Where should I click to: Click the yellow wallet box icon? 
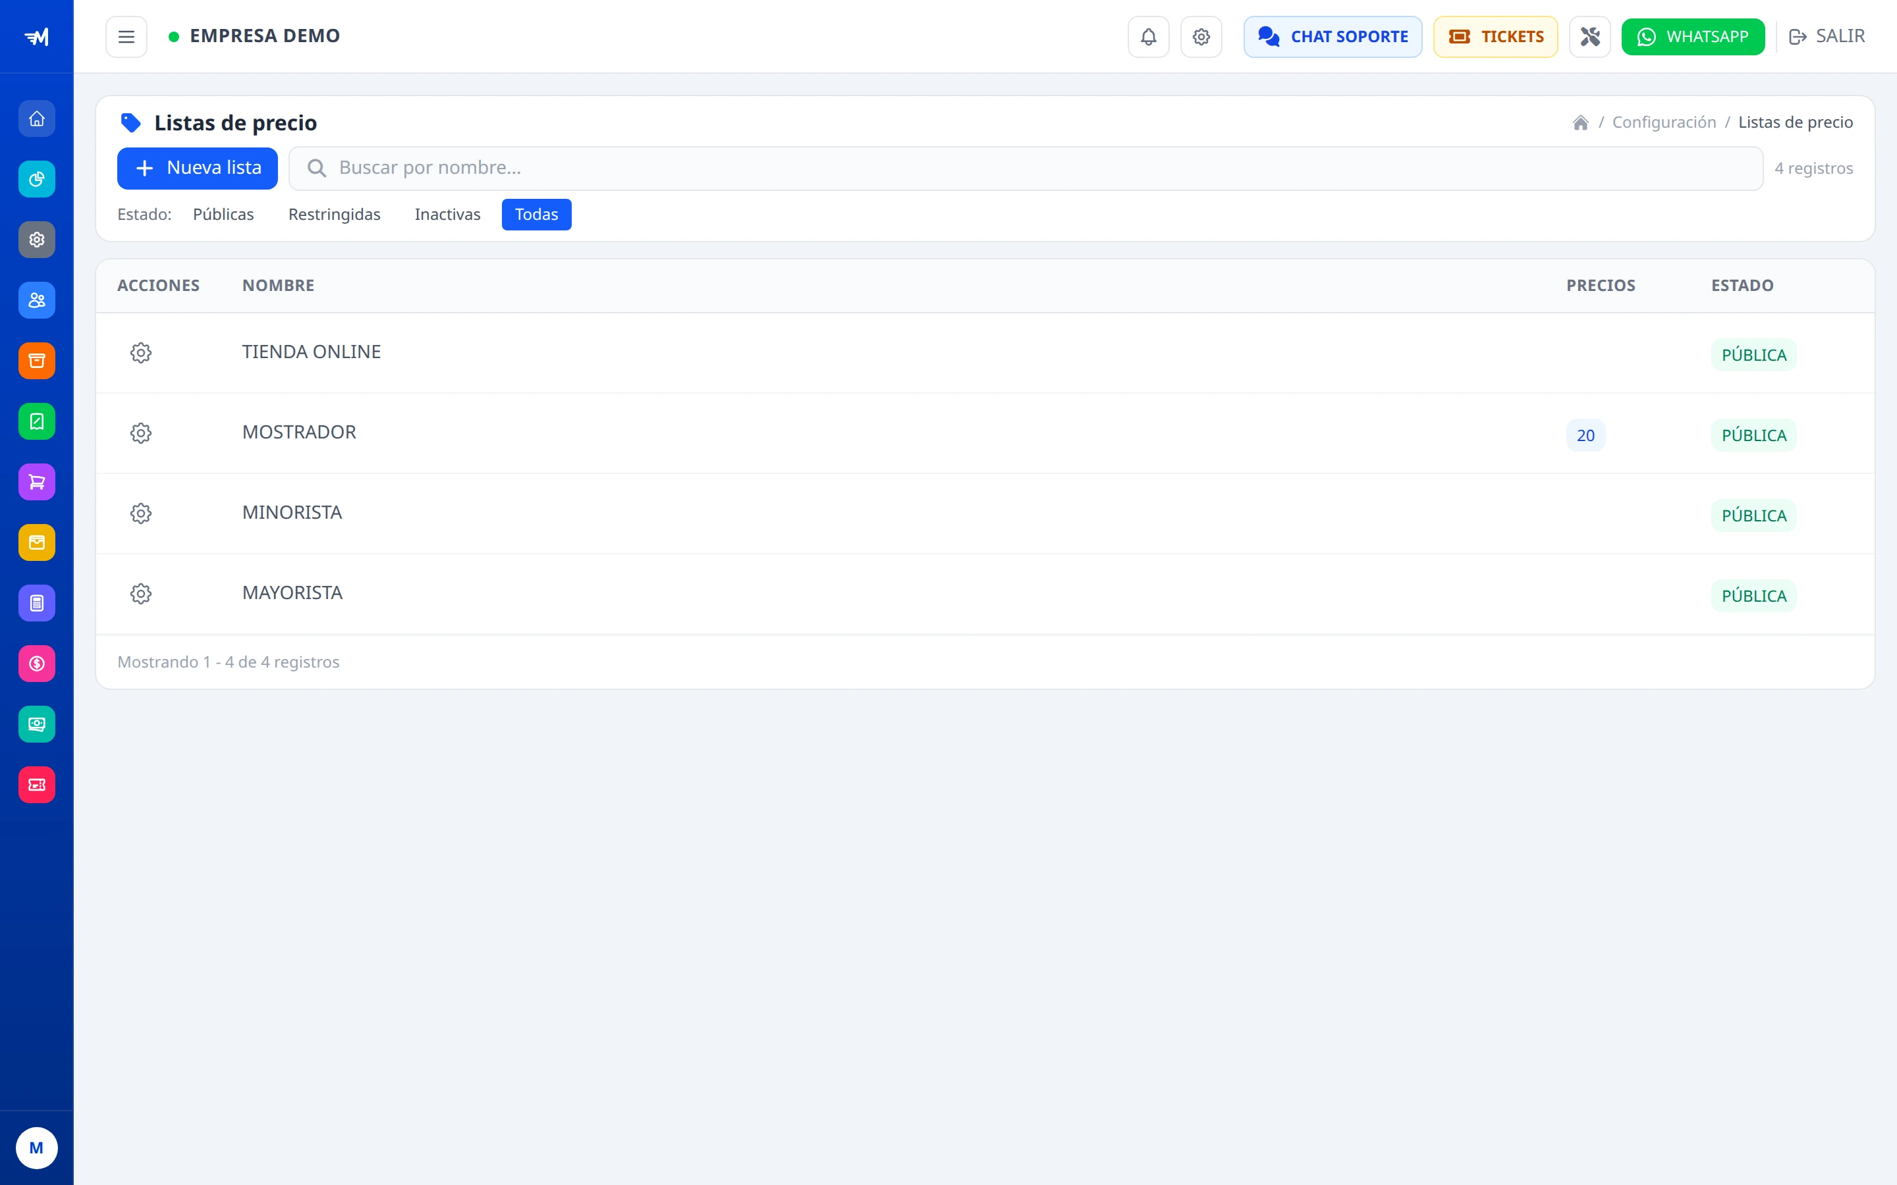(37, 542)
